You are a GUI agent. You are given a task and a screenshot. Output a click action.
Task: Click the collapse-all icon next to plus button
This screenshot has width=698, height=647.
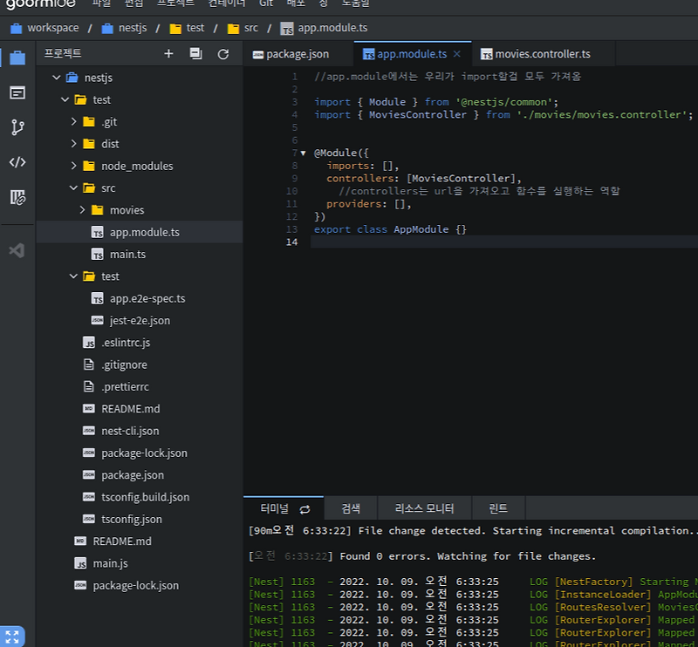click(195, 53)
